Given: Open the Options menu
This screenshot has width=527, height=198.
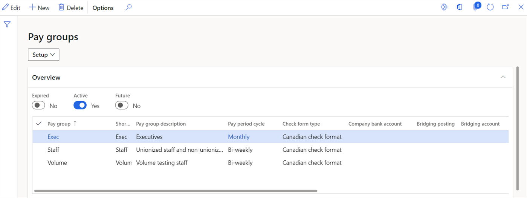Looking at the screenshot, I should pyautogui.click(x=103, y=8).
